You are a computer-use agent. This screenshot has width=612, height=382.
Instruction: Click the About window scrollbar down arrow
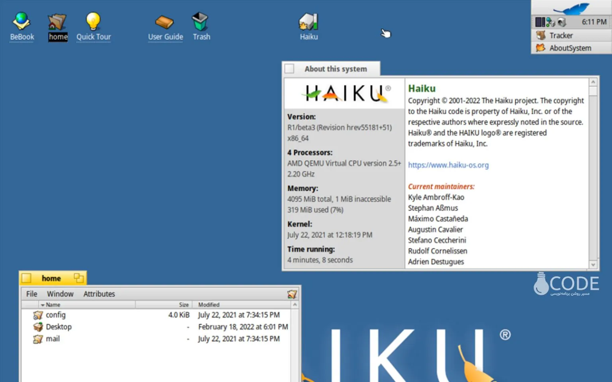click(x=593, y=265)
